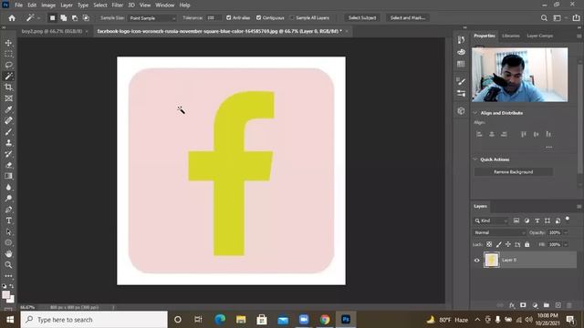Viewport: 584px width, 328px height.
Task: Select the Spot Healing Brush tool
Action: click(x=8, y=120)
